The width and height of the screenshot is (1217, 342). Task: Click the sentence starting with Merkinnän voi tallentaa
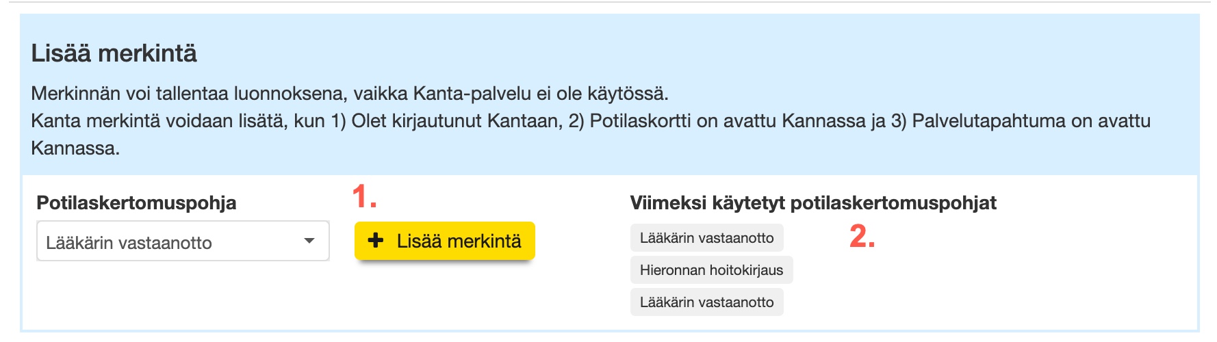point(349,93)
